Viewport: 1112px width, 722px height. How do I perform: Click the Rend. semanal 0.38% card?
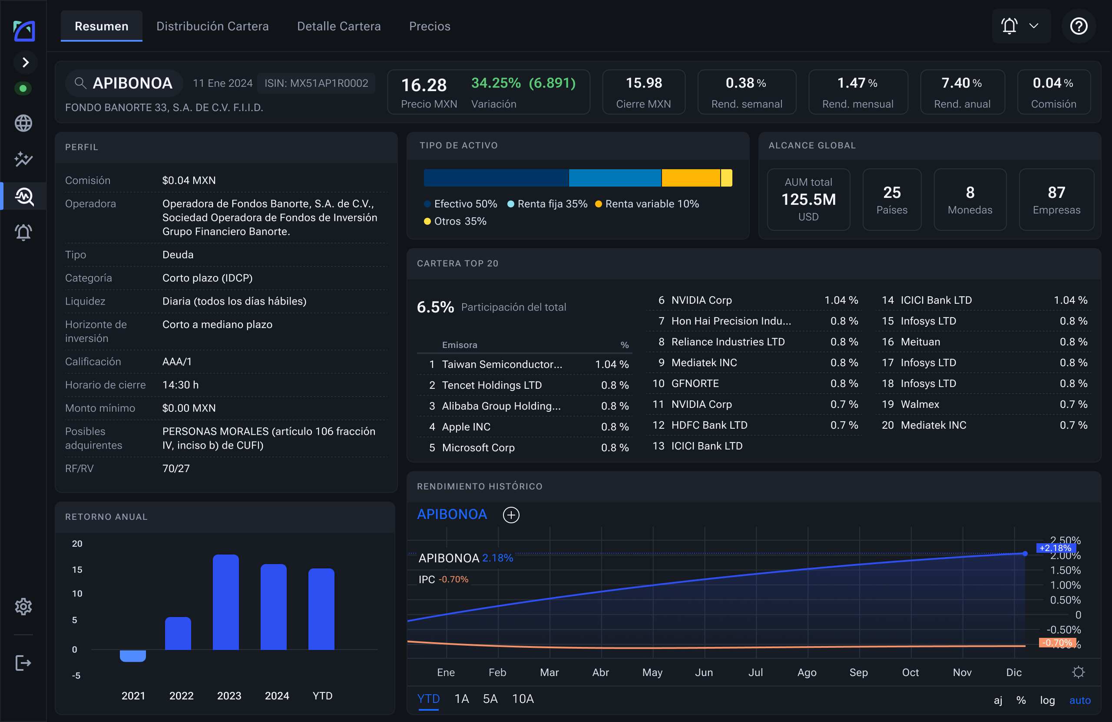coord(747,92)
